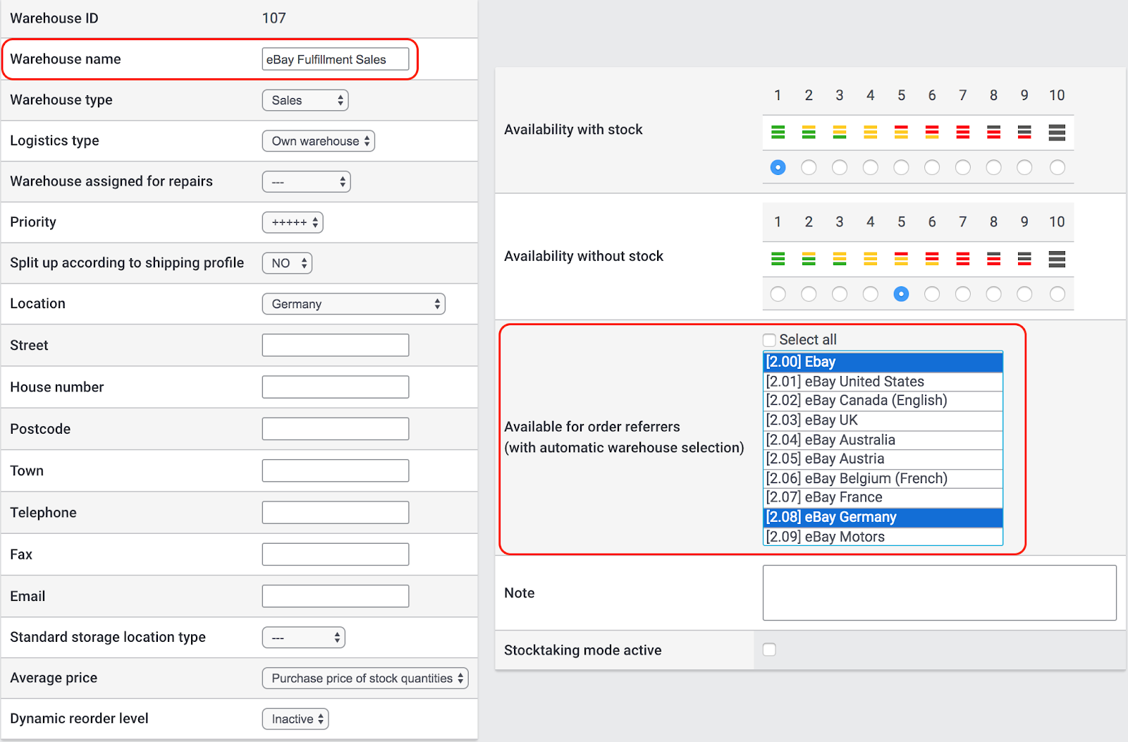1128x742 pixels.
Task: Select [2.08] eBay Germany referrer
Action: tap(883, 518)
